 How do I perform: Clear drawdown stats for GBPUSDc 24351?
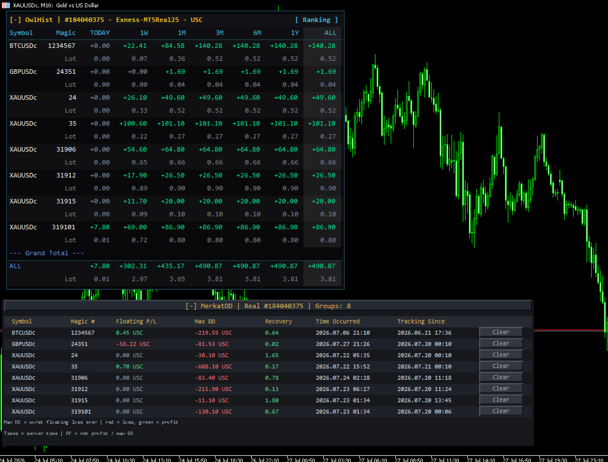click(500, 343)
